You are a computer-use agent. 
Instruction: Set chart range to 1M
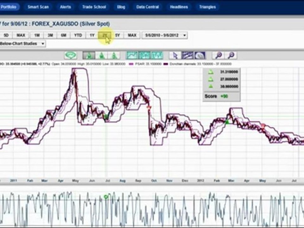(37, 35)
